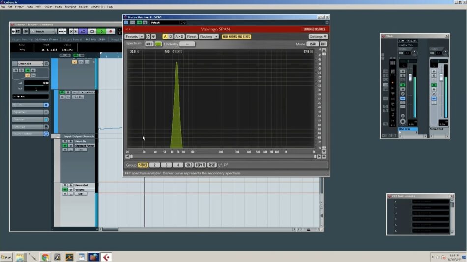
Task: Toggle the green Read automation button in plugin header
Action: click(x=139, y=22)
